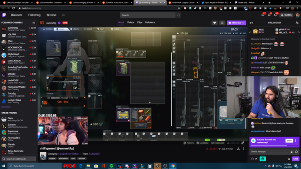Open a new browser tab
This screenshot has width=301, height=169.
coord(269,3)
